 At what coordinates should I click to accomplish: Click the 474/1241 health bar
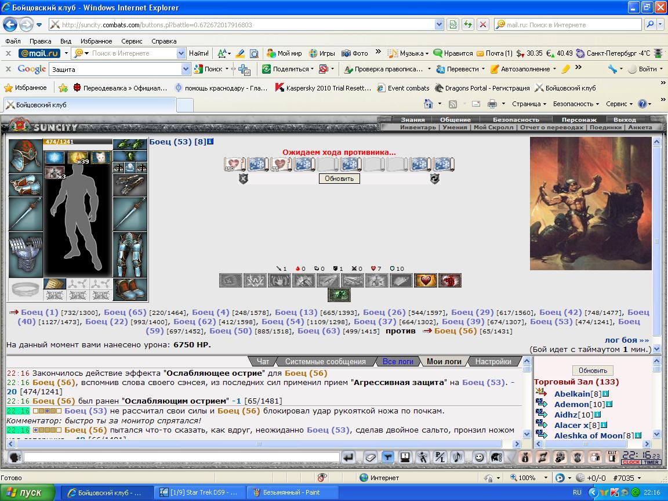pos(78,142)
